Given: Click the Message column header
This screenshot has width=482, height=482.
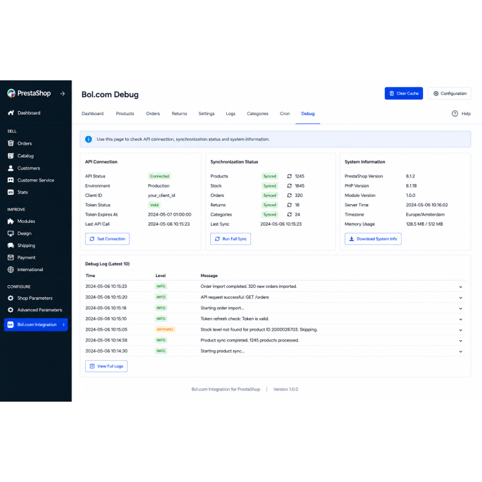Looking at the screenshot, I should [x=209, y=276].
